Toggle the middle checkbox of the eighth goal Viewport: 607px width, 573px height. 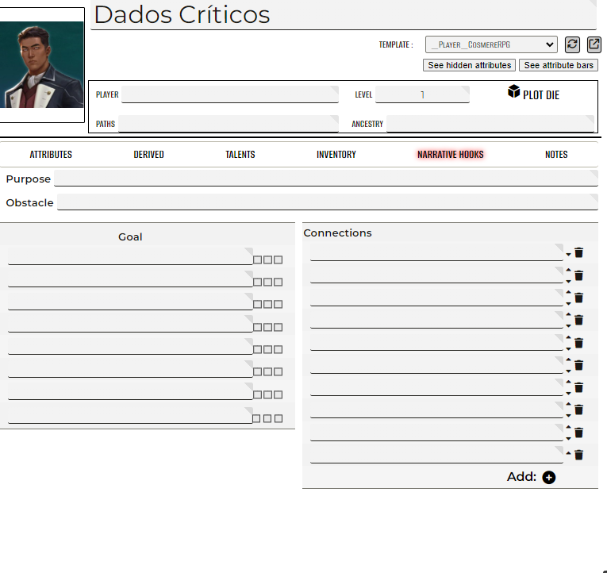coord(267,418)
